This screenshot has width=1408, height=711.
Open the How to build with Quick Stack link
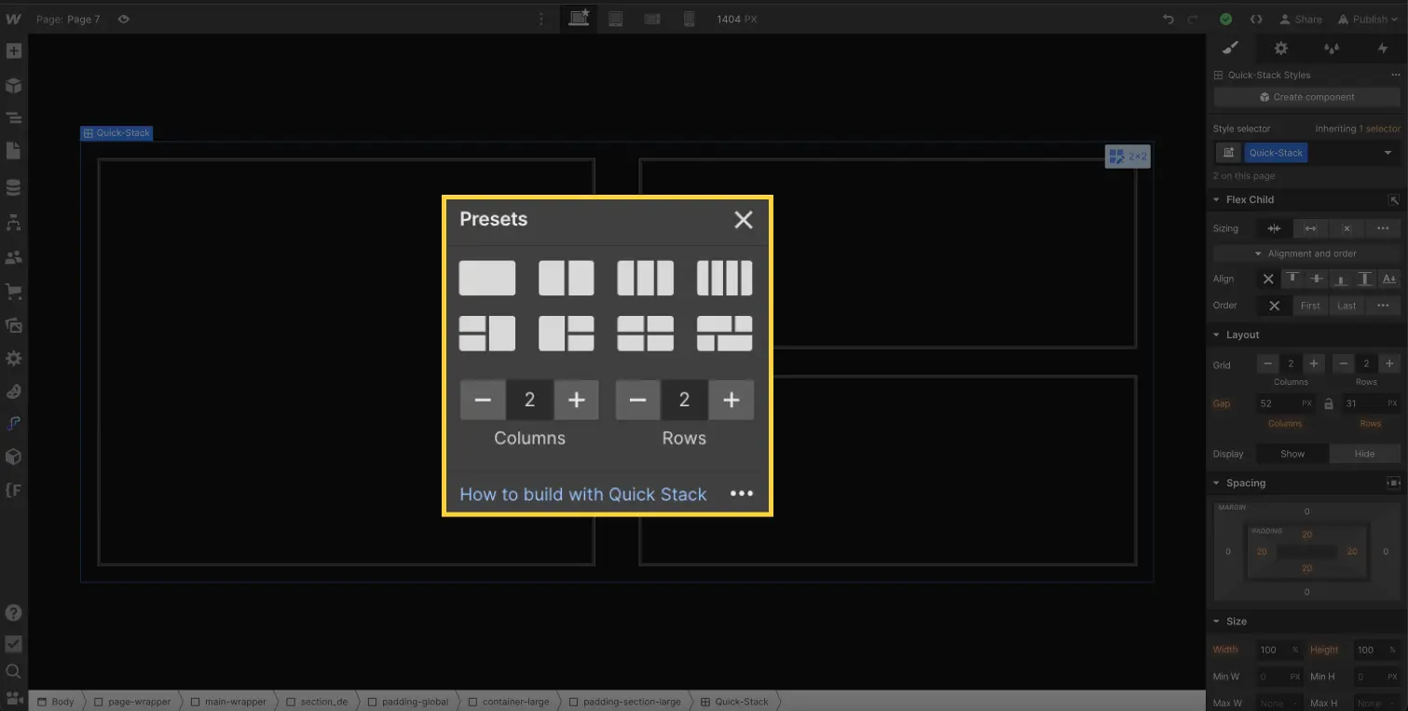(x=582, y=494)
